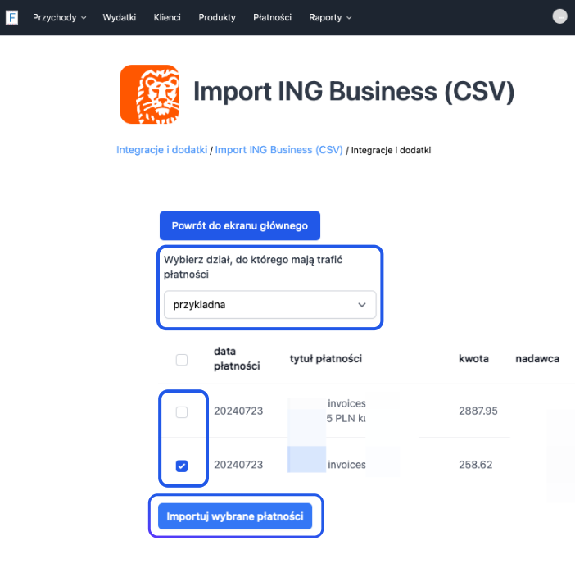Image resolution: width=575 pixels, height=568 pixels.
Task: Click Importuj wybrane płatności button
Action: click(235, 516)
